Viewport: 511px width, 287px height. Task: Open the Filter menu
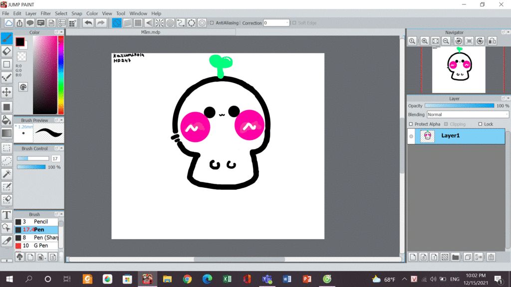point(45,13)
